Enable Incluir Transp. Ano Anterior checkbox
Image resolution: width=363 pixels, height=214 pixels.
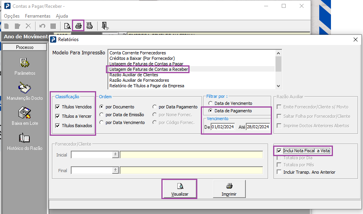[279, 172]
